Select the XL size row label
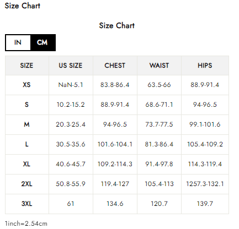 27,164
